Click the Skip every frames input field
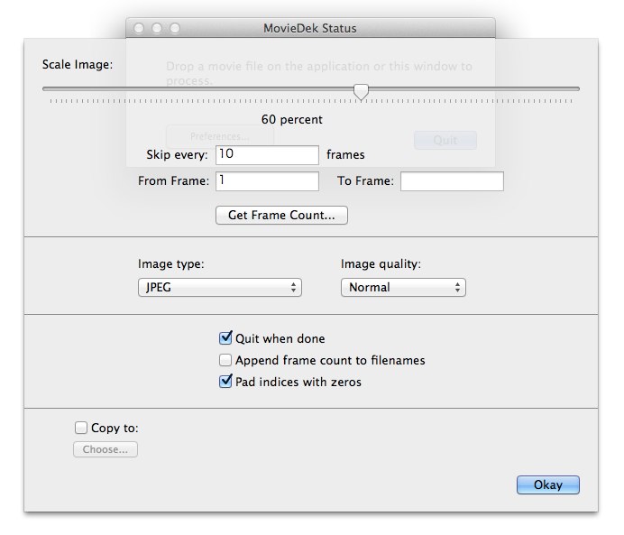 pos(267,155)
